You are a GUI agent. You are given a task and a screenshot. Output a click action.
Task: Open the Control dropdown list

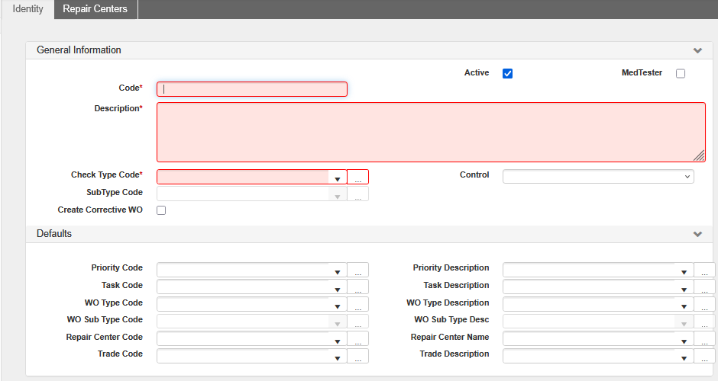point(597,177)
